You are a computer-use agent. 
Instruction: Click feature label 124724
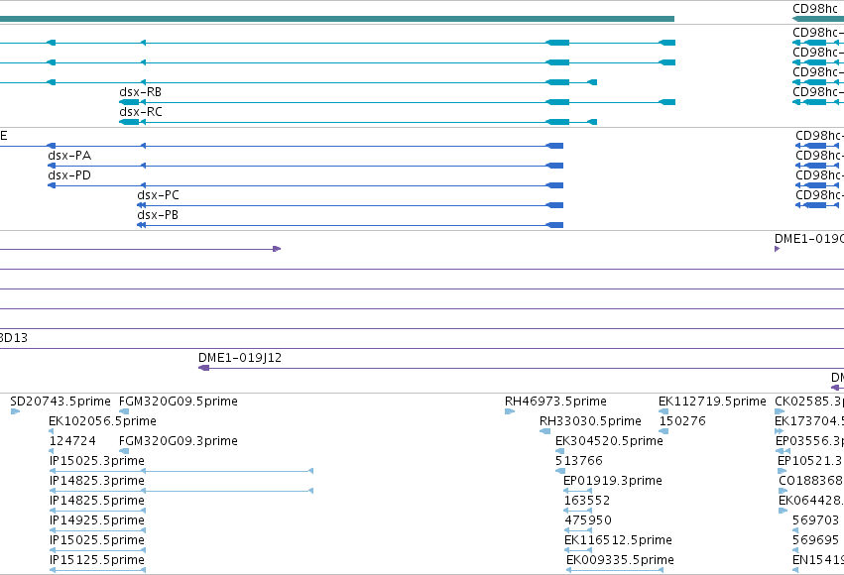coord(72,441)
